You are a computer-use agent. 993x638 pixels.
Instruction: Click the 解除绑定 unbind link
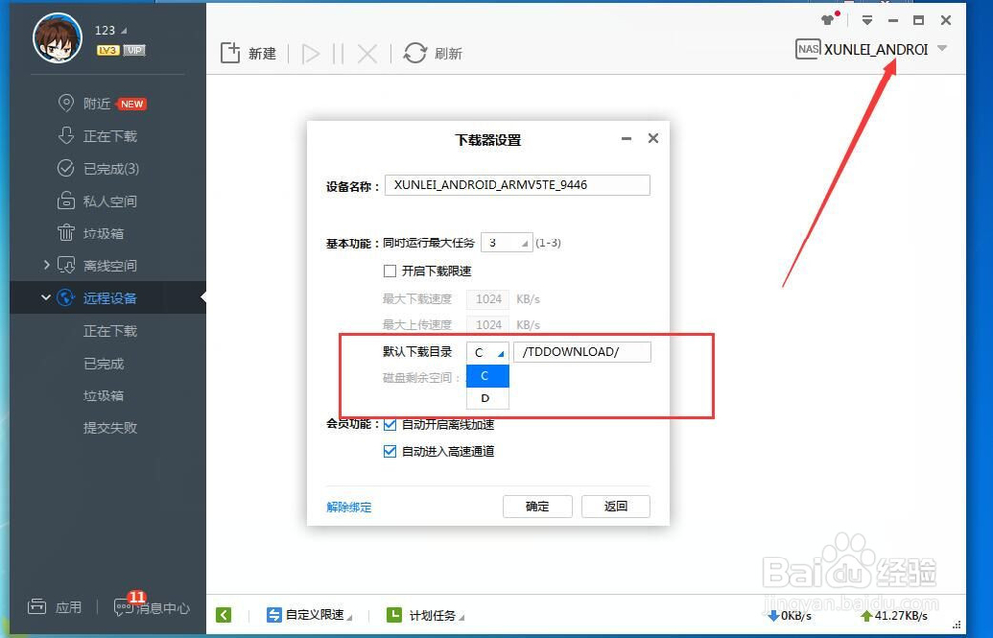pos(349,507)
